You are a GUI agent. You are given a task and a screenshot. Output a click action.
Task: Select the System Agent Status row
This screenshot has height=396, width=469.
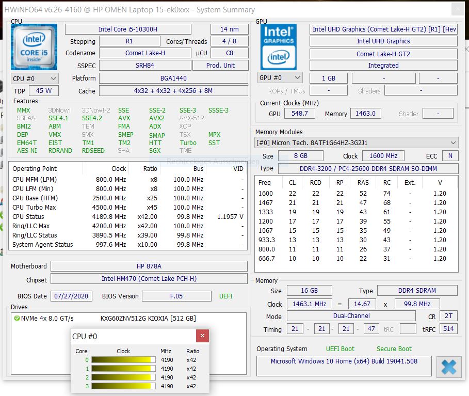tap(128, 244)
